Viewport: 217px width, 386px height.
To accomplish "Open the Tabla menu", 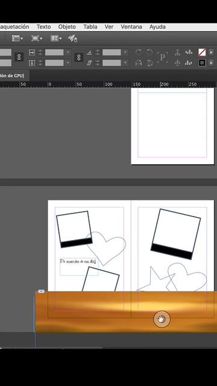I will tap(90, 27).
